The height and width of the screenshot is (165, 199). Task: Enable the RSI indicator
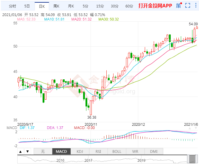98,151
